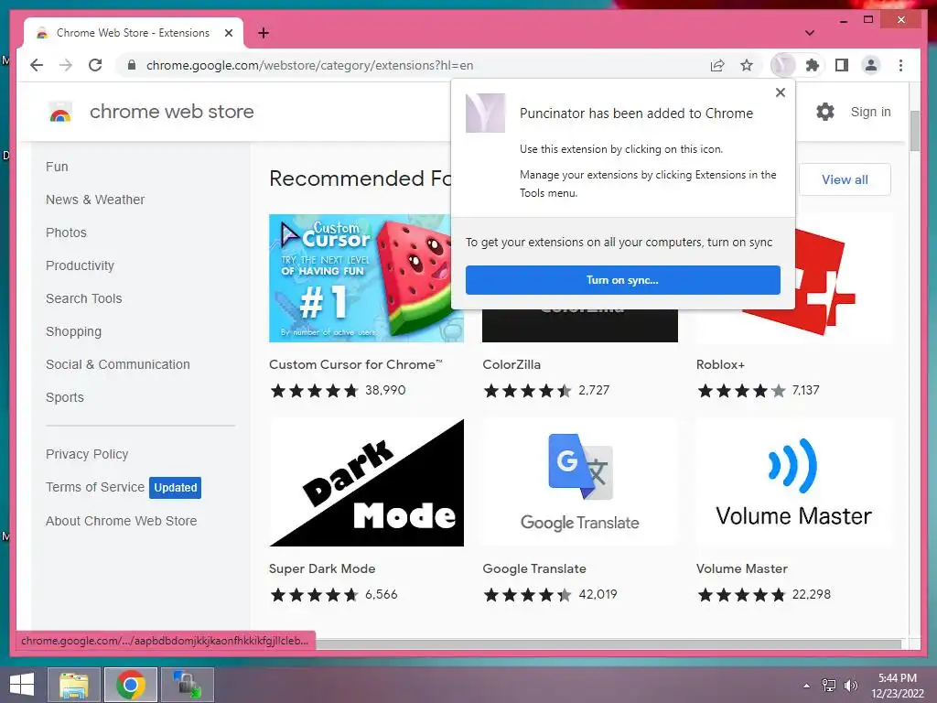Close the Chrome Web Store tab

point(228,33)
